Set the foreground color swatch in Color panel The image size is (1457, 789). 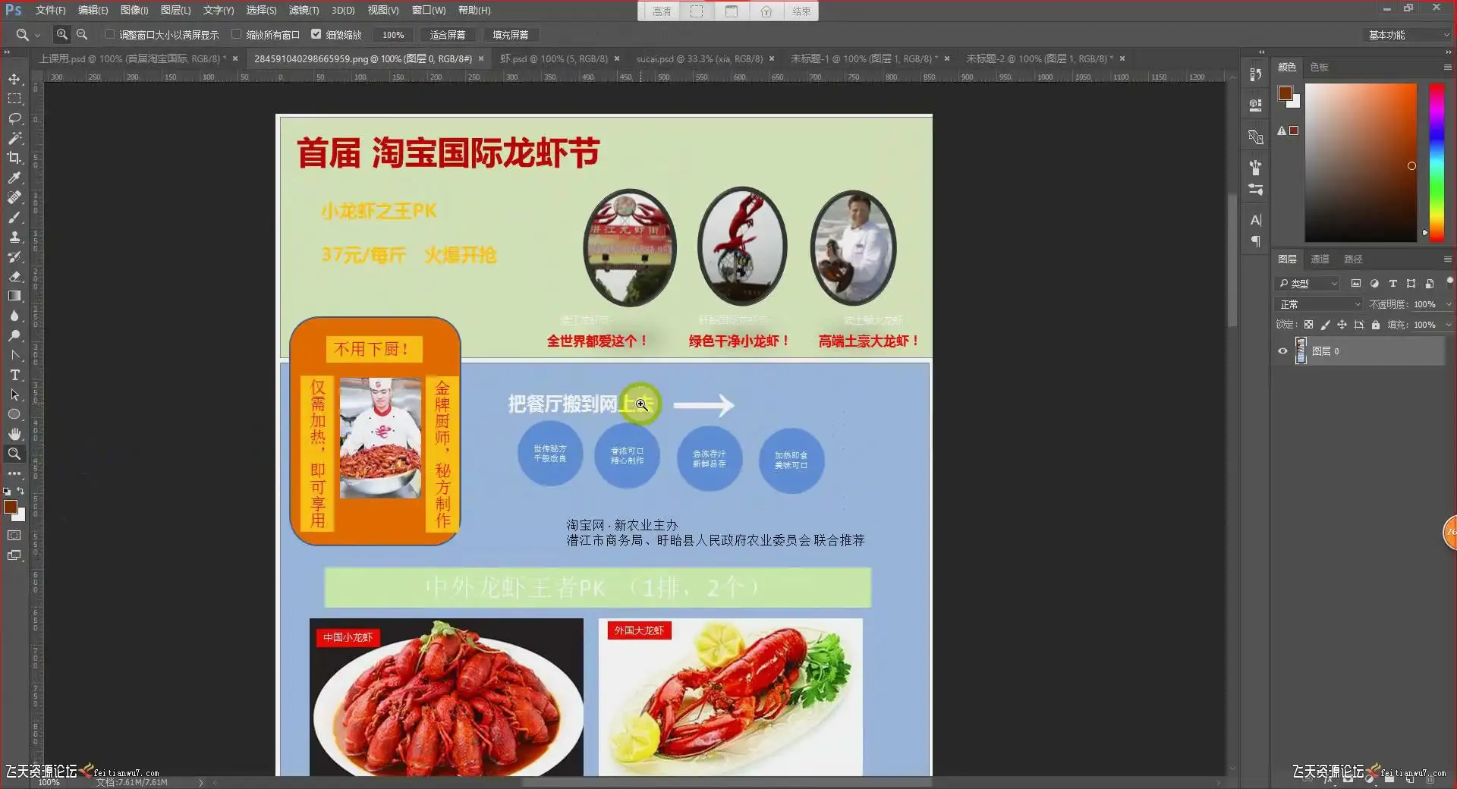point(1285,93)
